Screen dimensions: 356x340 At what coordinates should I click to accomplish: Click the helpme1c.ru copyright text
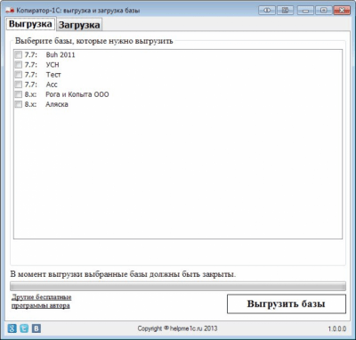177,328
